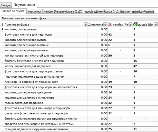Viewport: 158px width, 132px height.
Task: Open the yandex column filter dropdown
Action: click(x=130, y=25)
